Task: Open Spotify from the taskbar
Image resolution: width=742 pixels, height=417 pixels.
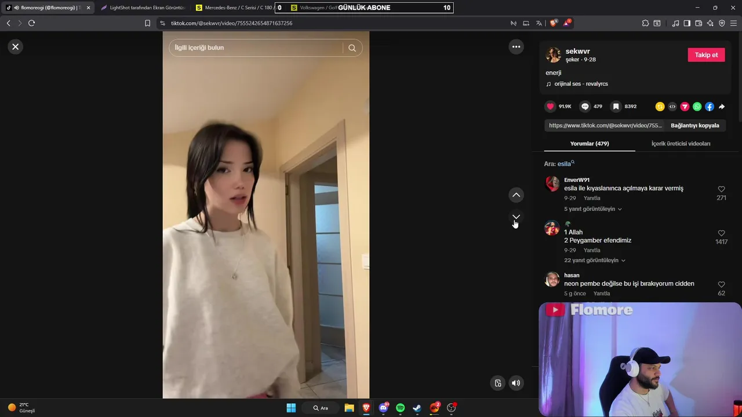Action: (x=400, y=408)
